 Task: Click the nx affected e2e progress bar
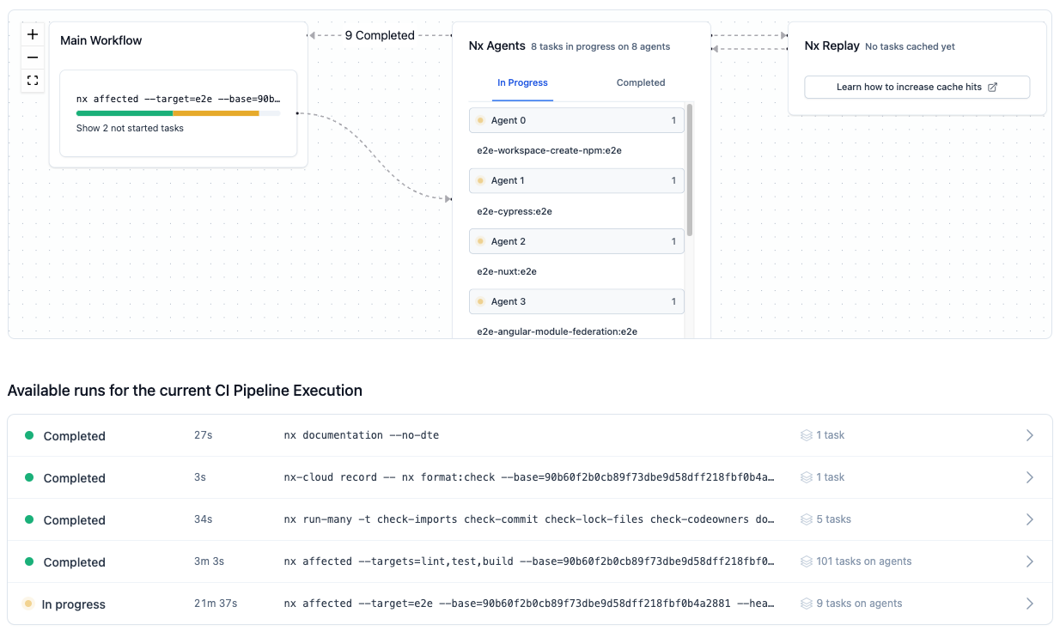pyautogui.click(x=178, y=113)
